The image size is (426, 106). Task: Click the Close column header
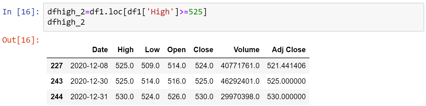(x=203, y=50)
